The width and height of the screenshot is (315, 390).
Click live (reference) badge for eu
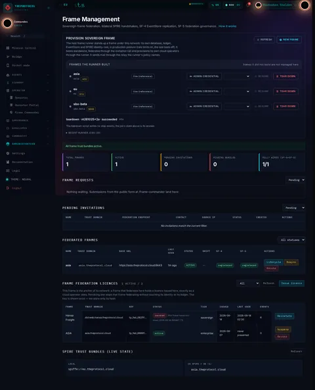pos(142,91)
